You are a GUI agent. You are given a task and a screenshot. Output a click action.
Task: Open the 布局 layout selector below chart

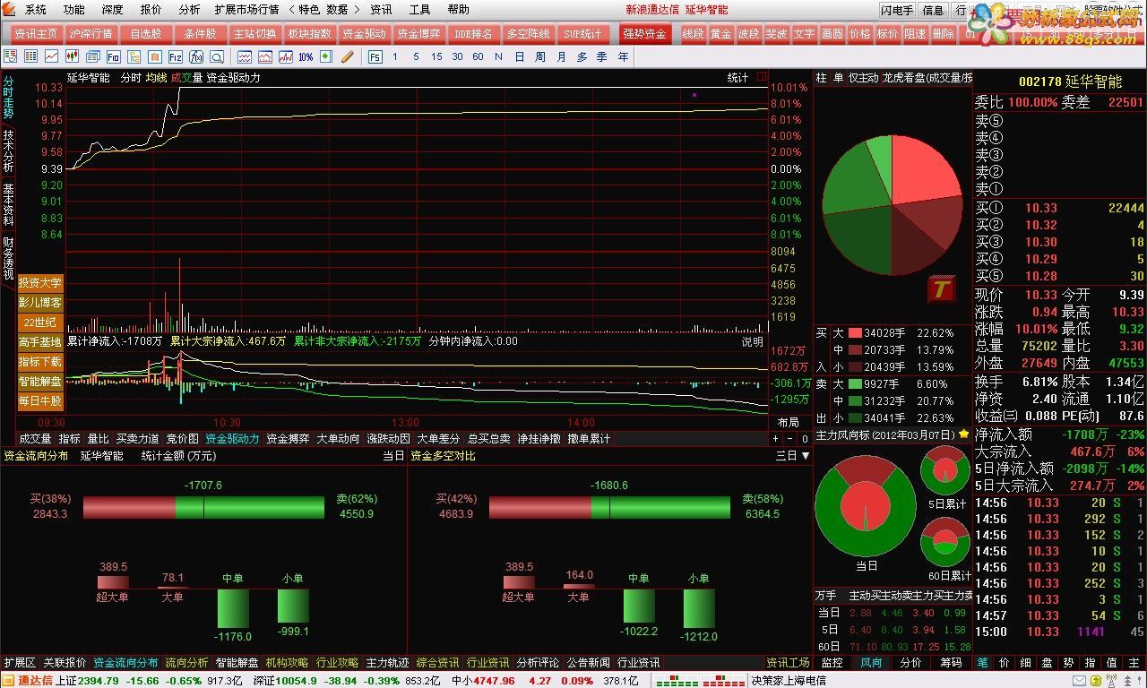(788, 422)
